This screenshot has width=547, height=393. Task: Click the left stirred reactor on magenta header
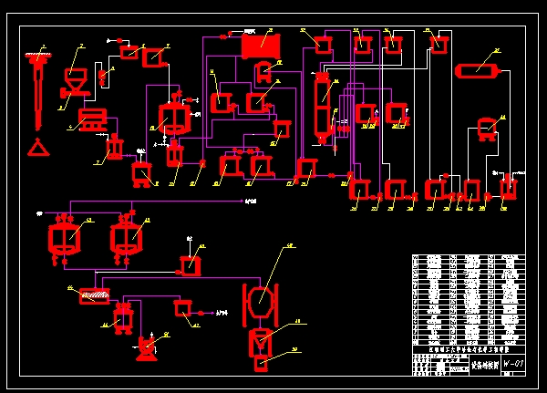pyautogui.click(x=64, y=238)
